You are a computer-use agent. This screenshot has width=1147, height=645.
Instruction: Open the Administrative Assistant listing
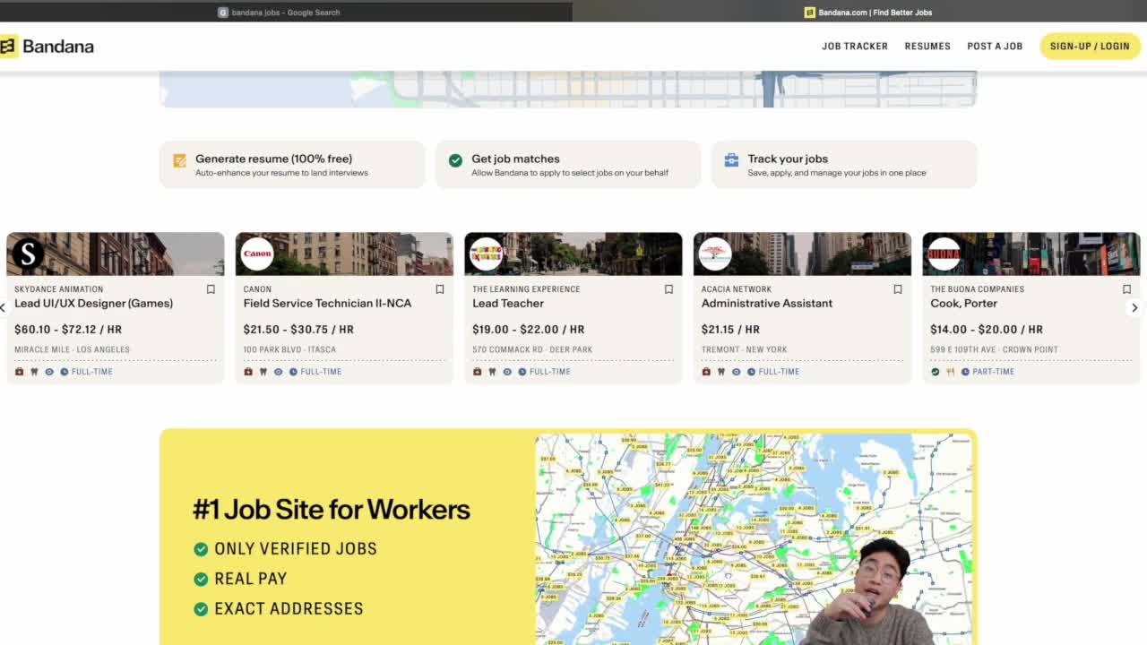click(767, 304)
